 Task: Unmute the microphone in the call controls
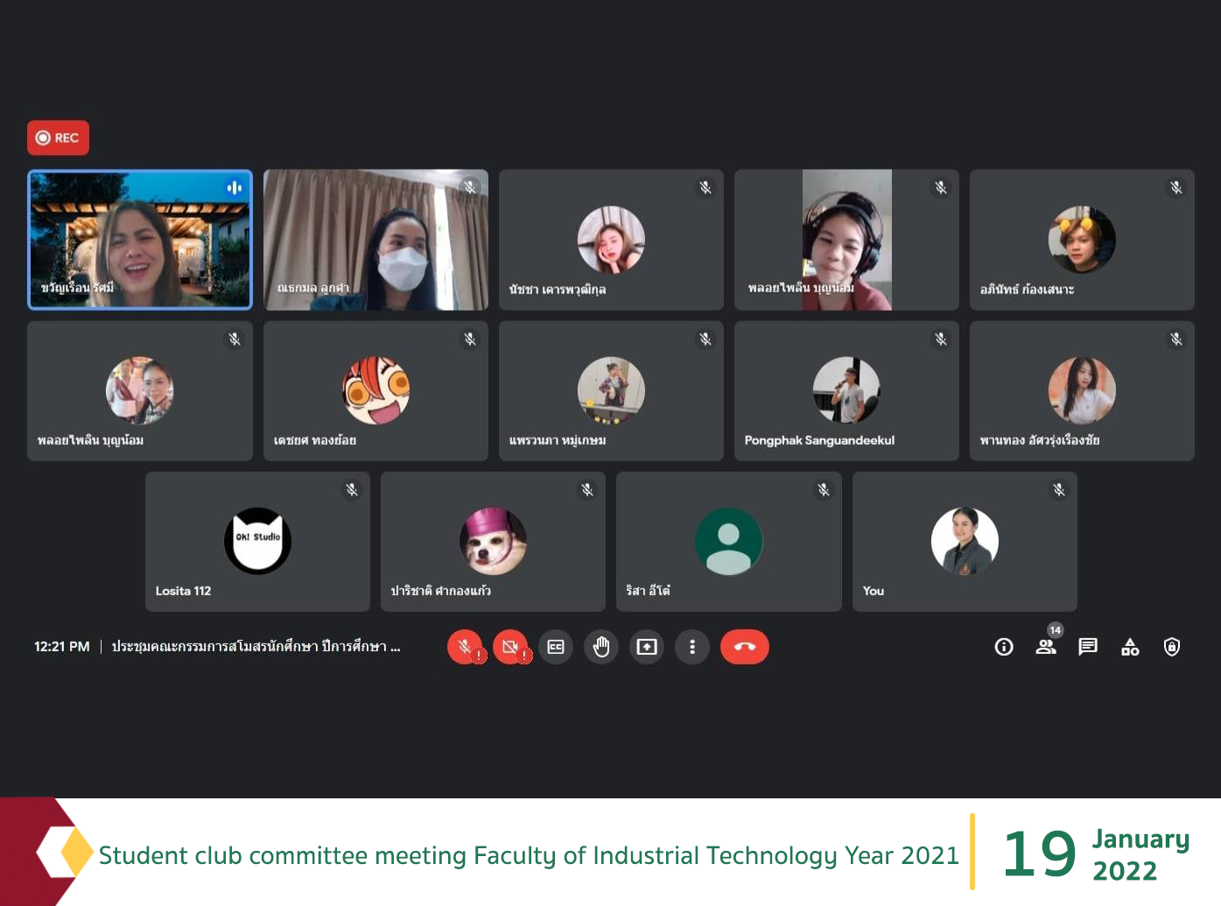tap(465, 647)
